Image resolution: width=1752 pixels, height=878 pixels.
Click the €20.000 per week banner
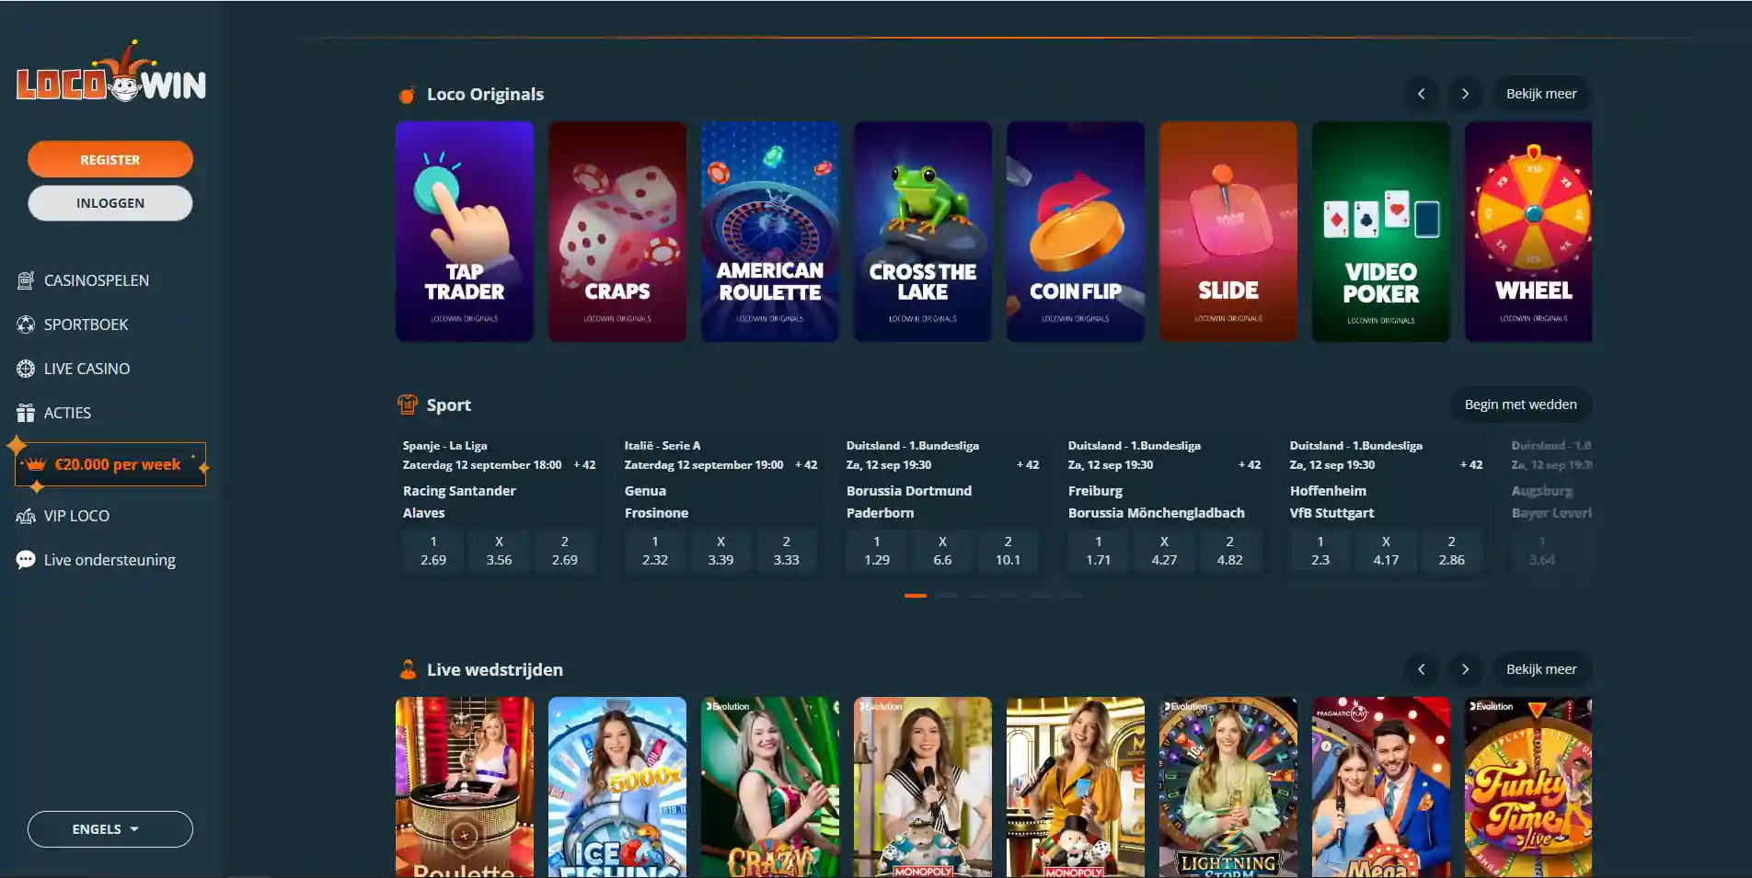click(x=110, y=464)
